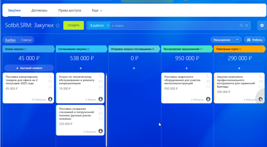Viewport: 267px width, 147px height.
Task: Click the search magnifier icon
Action: tap(241, 25)
